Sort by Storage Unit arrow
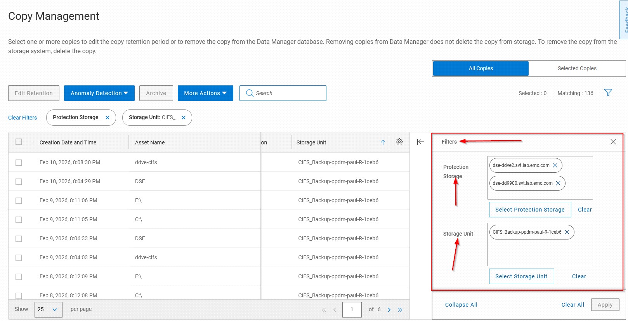This screenshot has height=321, width=628. pos(383,142)
